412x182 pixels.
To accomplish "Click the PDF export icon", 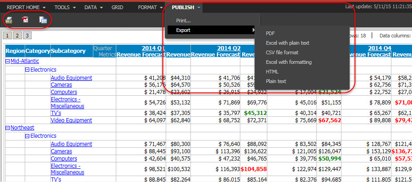I will point(25,20).
